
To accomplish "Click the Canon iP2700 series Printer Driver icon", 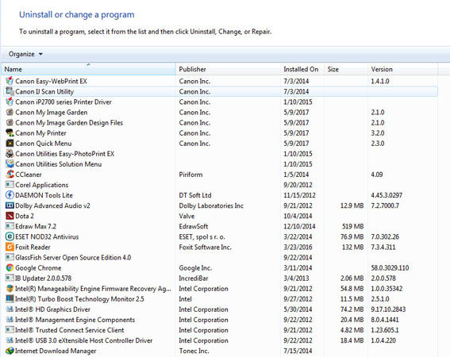I will (x=10, y=102).
